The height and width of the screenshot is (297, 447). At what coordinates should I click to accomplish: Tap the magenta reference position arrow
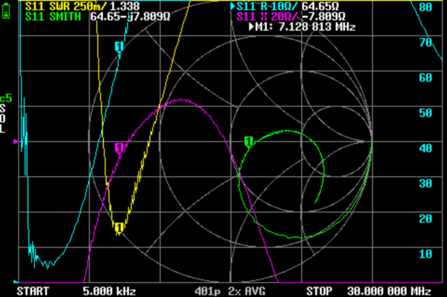(x=17, y=142)
